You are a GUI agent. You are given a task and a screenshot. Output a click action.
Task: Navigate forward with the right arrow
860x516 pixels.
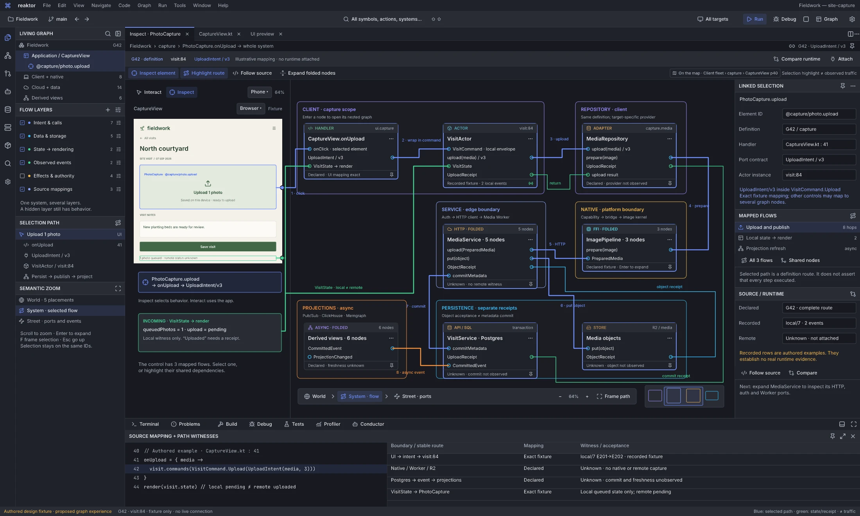coord(87,19)
